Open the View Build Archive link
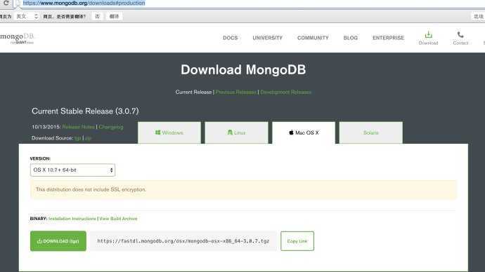 pyautogui.click(x=118, y=219)
